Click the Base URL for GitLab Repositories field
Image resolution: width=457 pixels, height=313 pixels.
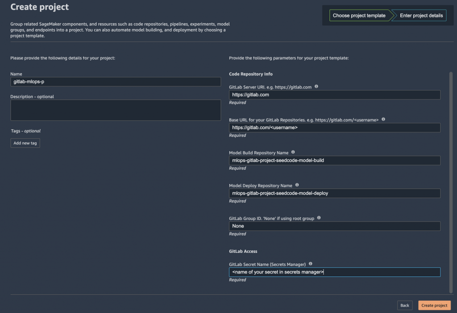tap(335, 127)
